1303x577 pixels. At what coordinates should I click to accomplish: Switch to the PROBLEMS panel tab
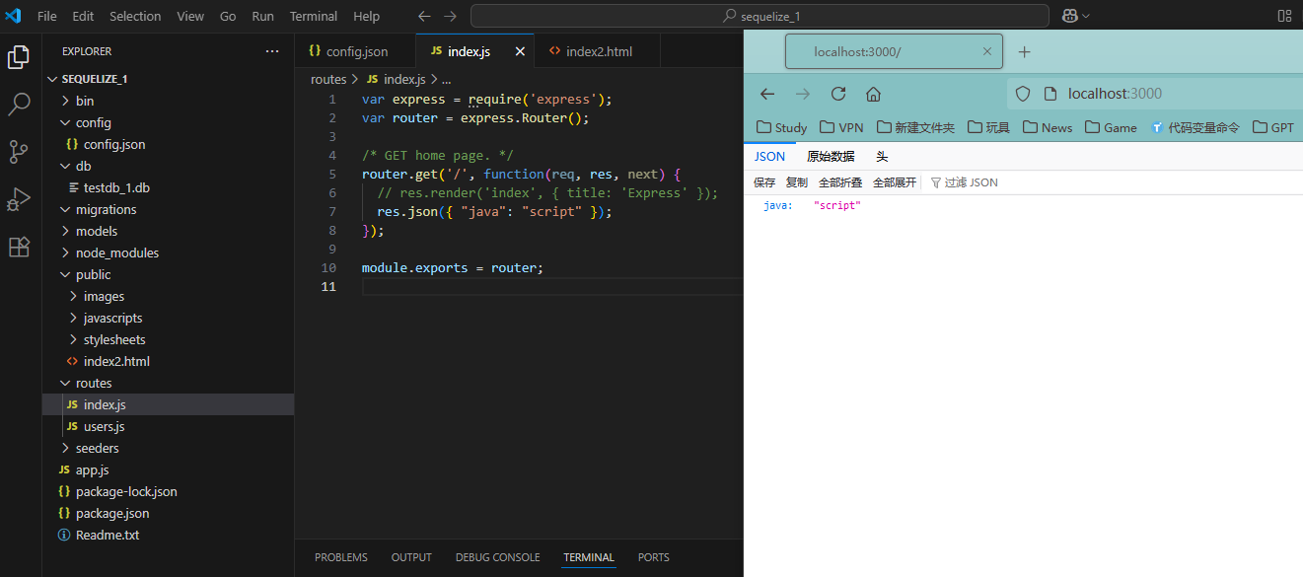point(341,557)
